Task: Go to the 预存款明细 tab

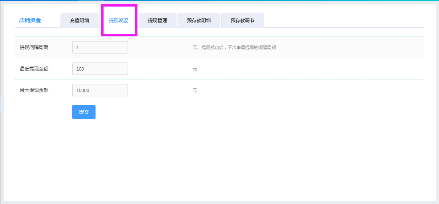Action: (199, 20)
